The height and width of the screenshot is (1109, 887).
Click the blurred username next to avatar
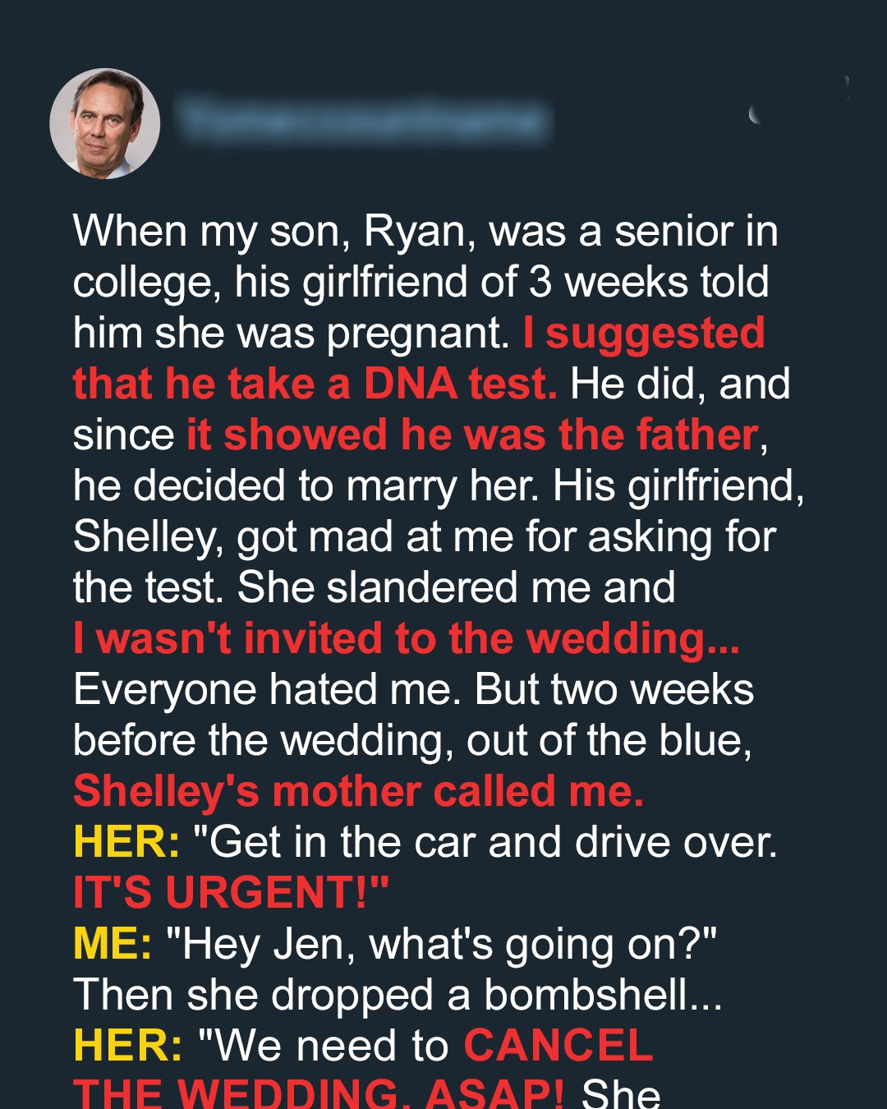[x=363, y=121]
